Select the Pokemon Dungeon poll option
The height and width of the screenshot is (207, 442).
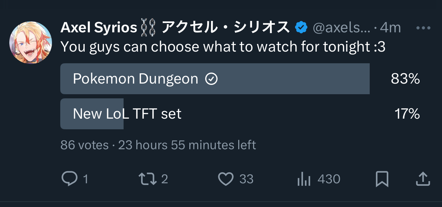click(x=136, y=79)
